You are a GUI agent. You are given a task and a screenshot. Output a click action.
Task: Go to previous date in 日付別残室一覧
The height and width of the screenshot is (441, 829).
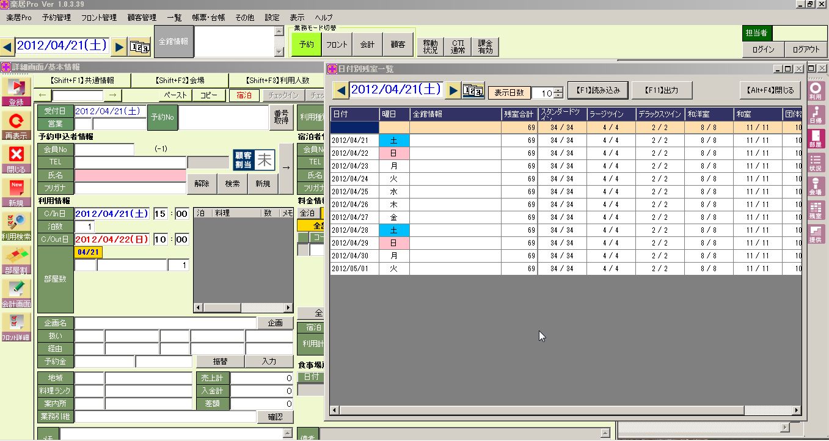pos(341,90)
